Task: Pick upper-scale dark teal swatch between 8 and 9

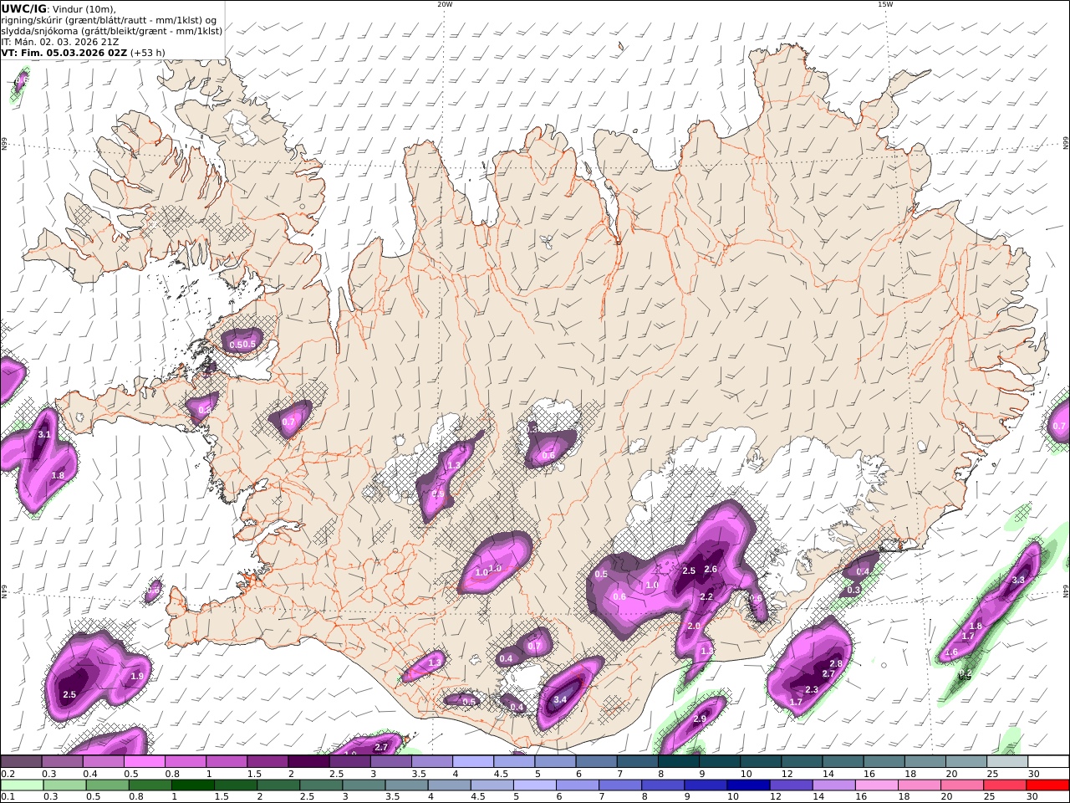Action: point(678,761)
